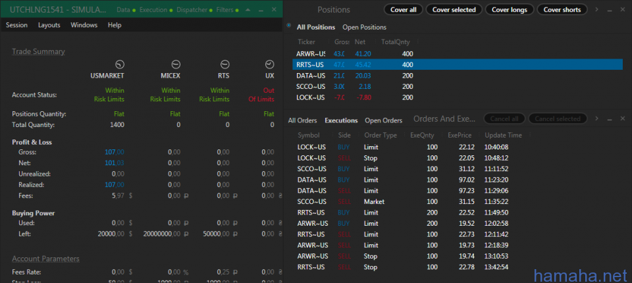This screenshot has width=632, height=283.
Task: Sort executions by Order Type column
Action: point(381,136)
